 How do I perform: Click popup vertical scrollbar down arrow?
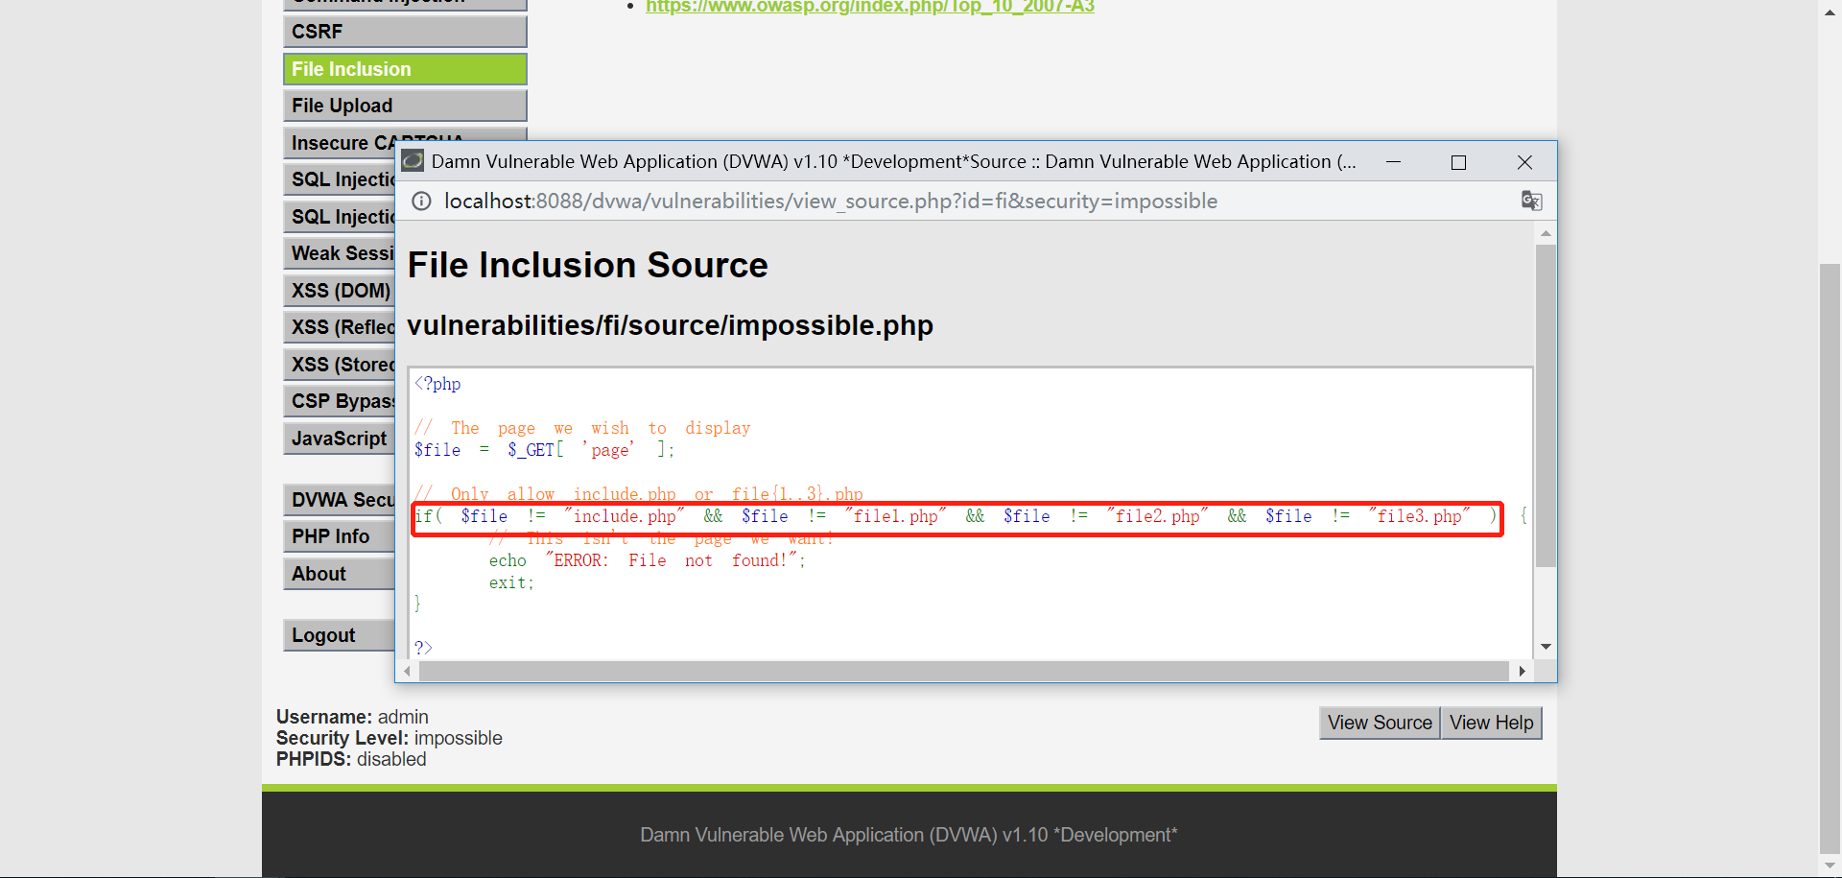(1546, 647)
